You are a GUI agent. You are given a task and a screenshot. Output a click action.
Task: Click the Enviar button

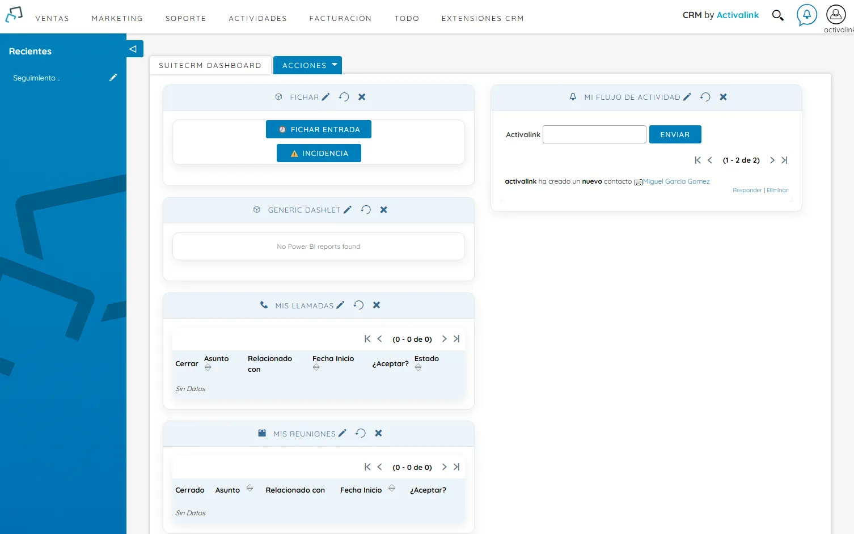point(675,134)
